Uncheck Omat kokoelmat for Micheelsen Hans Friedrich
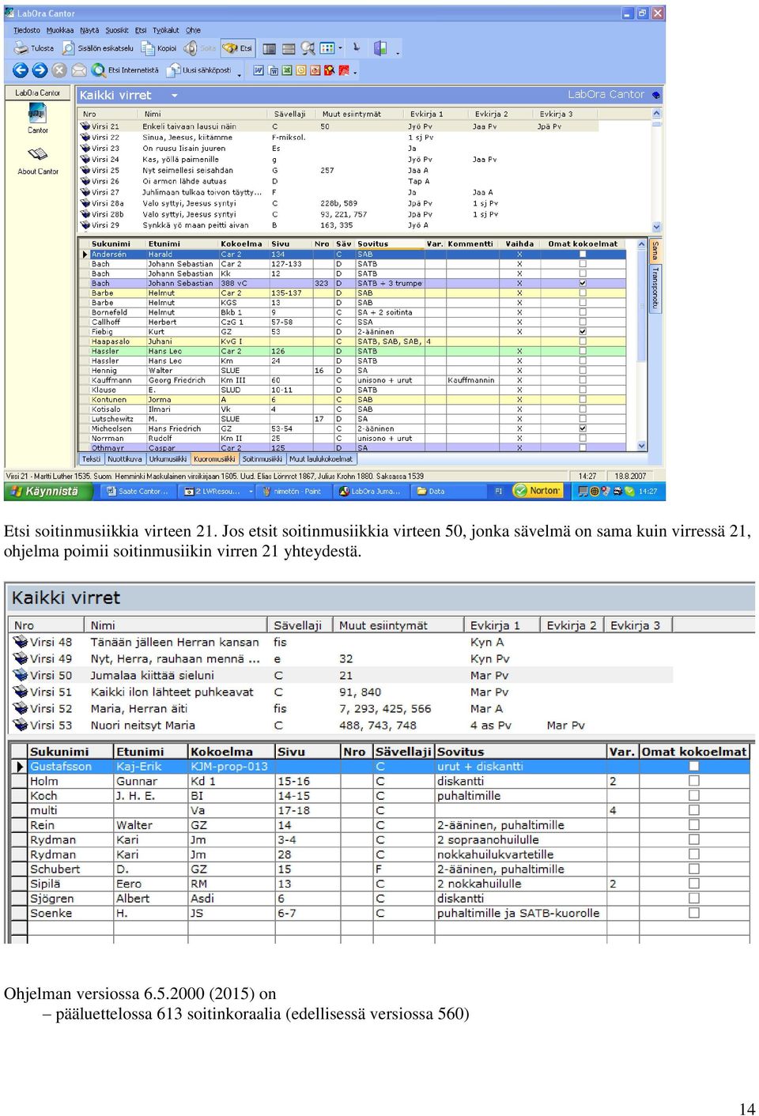Viewport: 759px width, 1116px height. (x=583, y=428)
